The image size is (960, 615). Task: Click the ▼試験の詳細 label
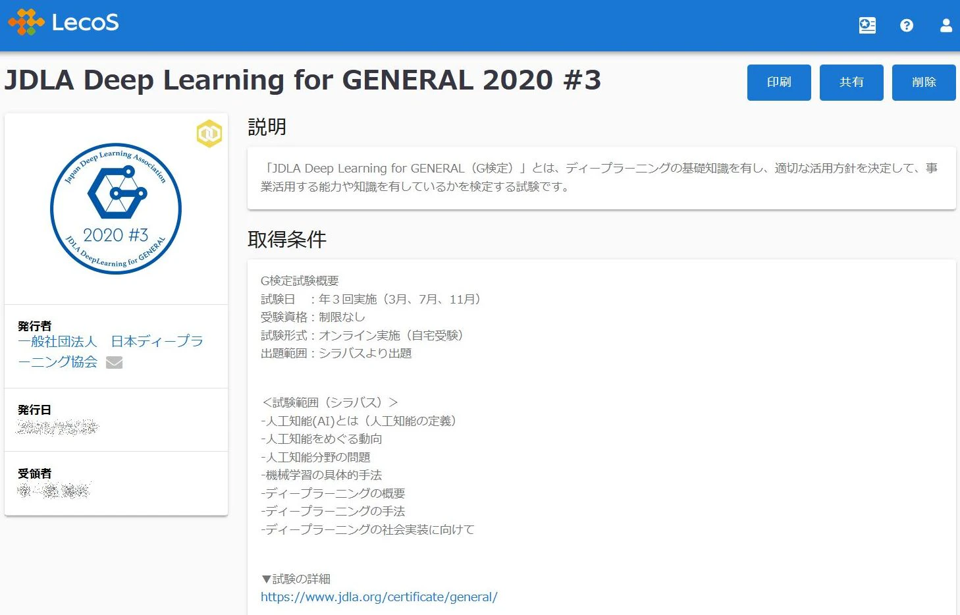[296, 579]
